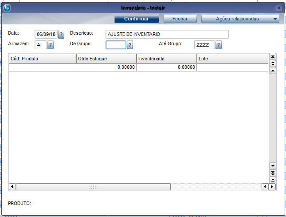Viewport: 286px width, 217px height.
Task: Page down in the product grid
Action: [273, 173]
